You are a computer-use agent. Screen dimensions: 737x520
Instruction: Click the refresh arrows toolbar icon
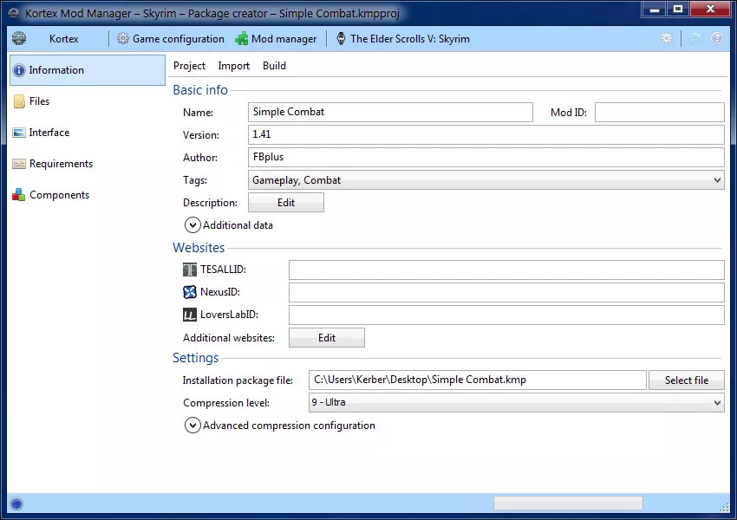pyautogui.click(x=695, y=38)
